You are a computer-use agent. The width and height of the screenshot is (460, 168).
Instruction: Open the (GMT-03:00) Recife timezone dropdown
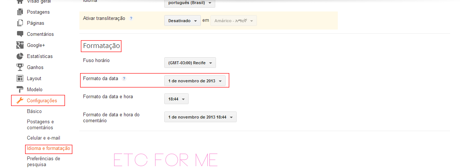click(x=190, y=63)
